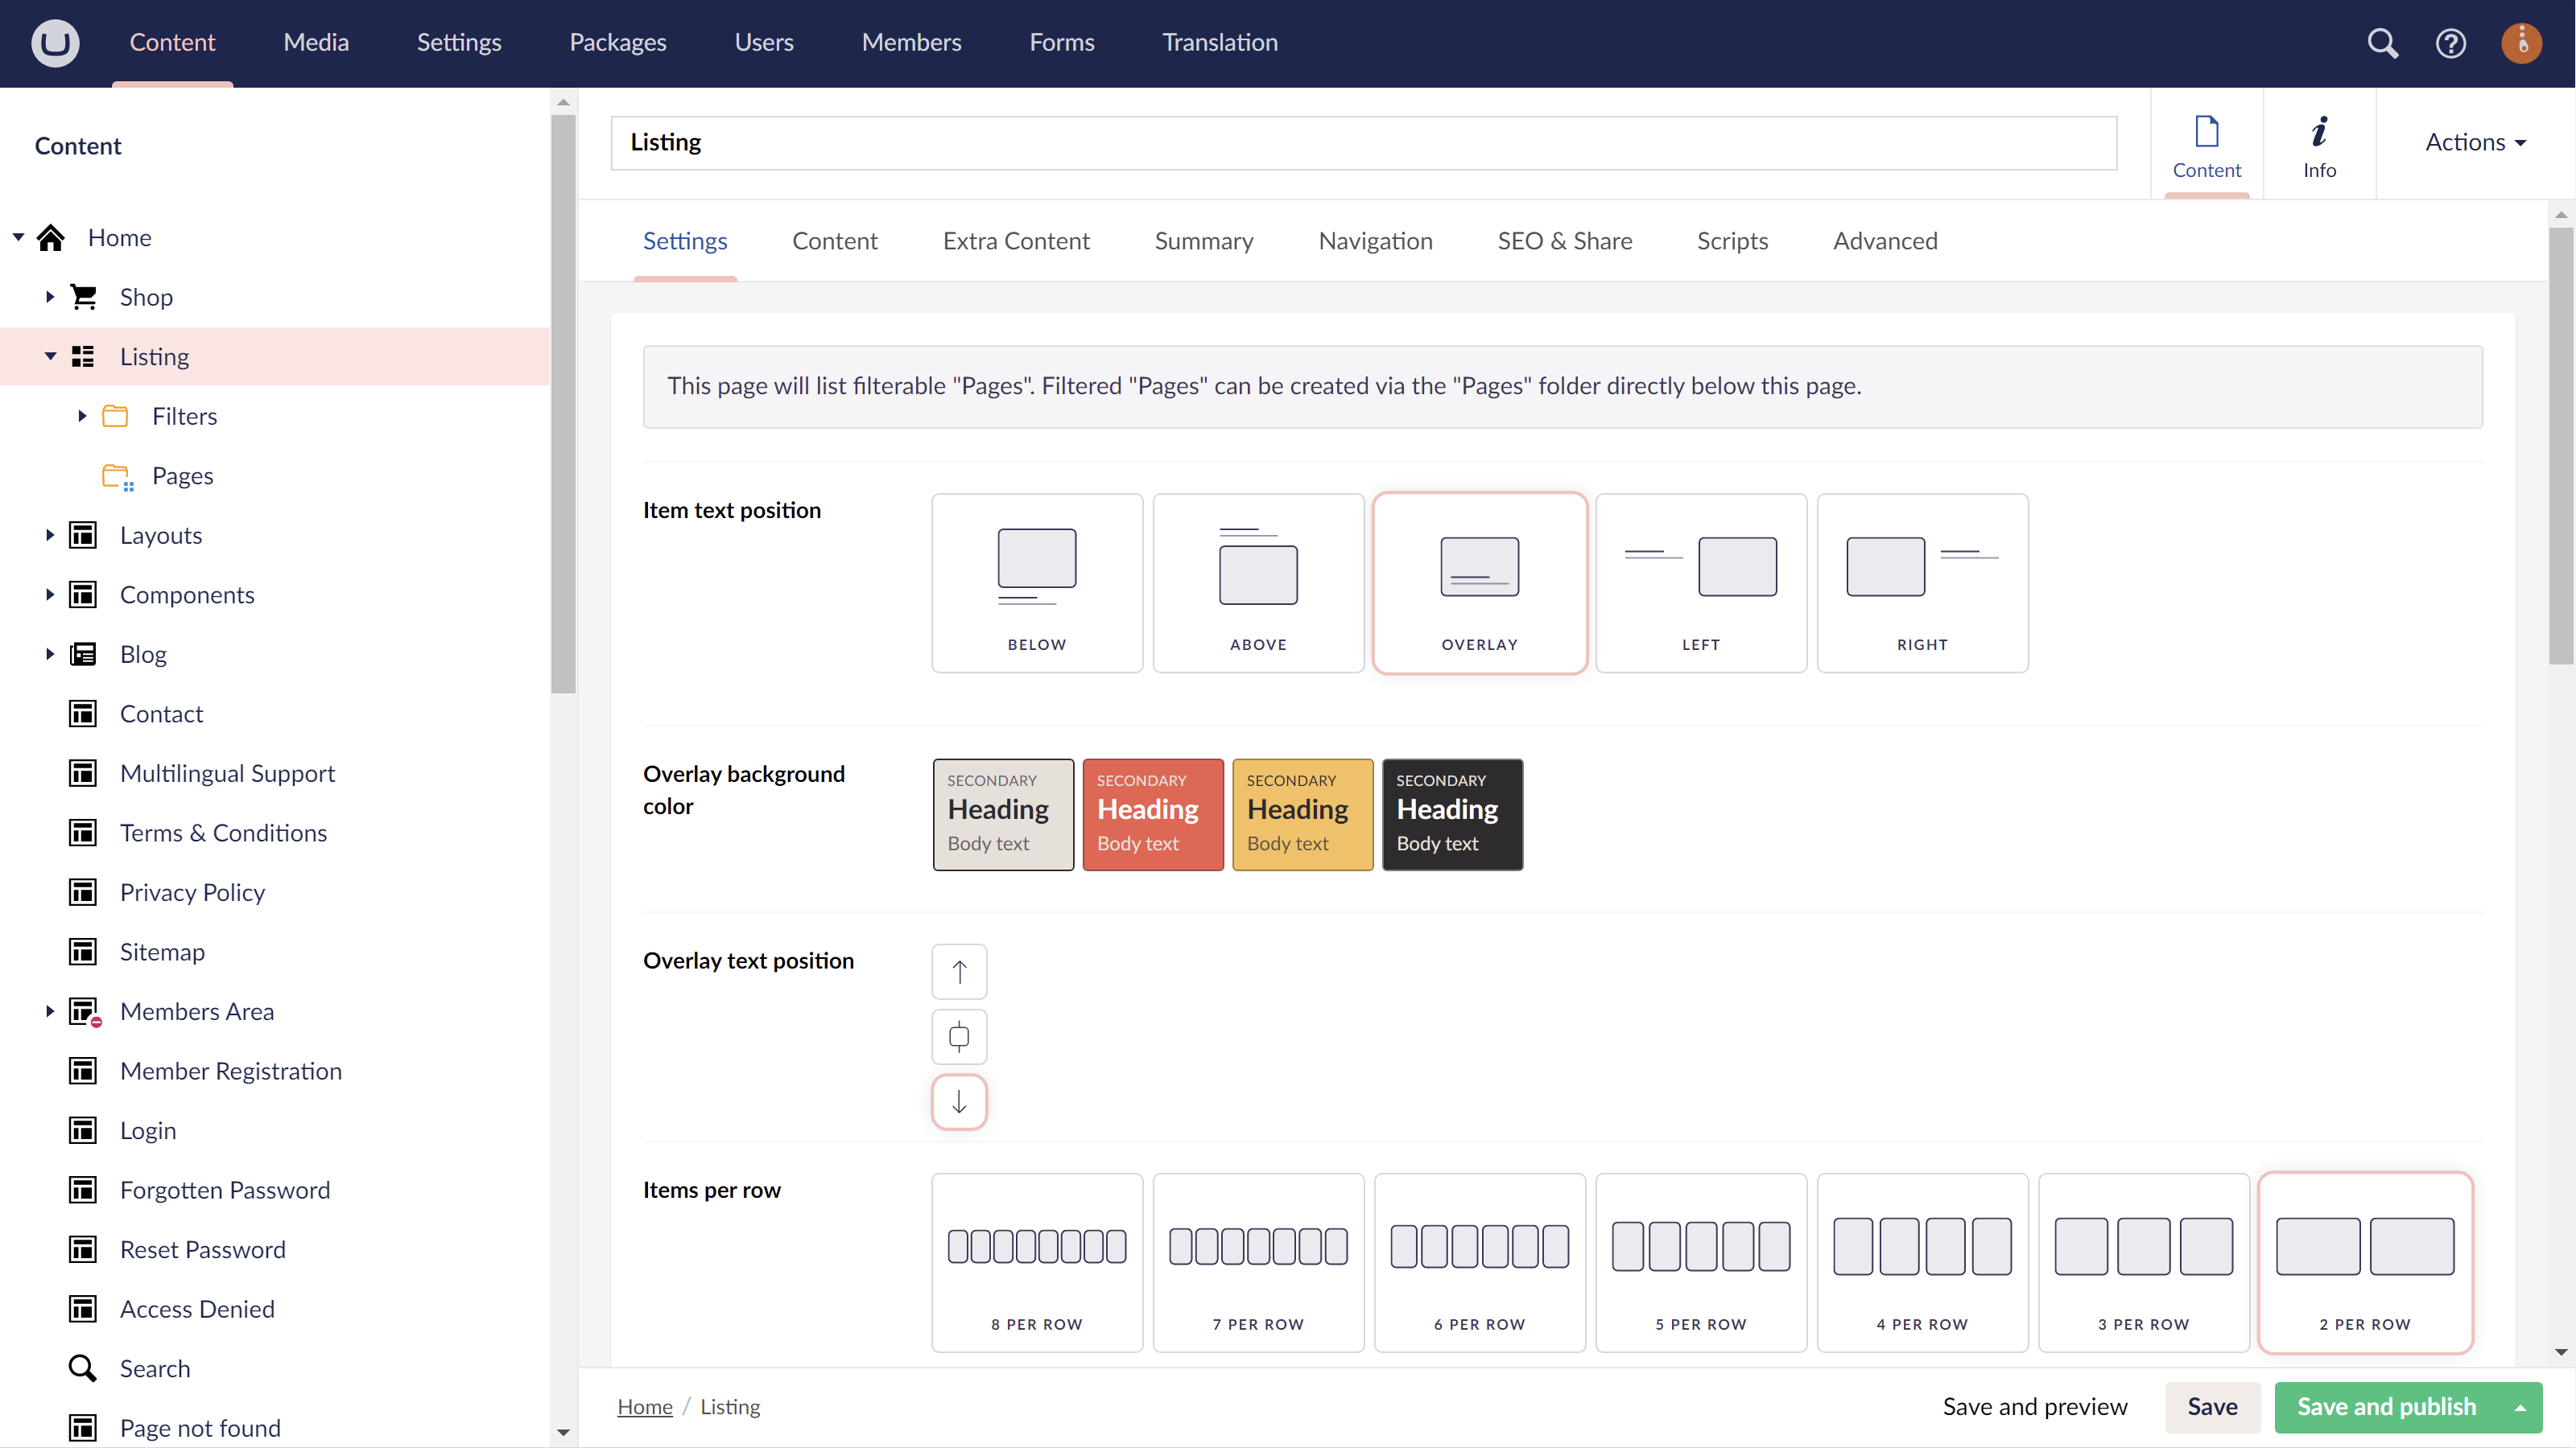
Task: Select 4 per row layout option
Action: pos(1922,1262)
